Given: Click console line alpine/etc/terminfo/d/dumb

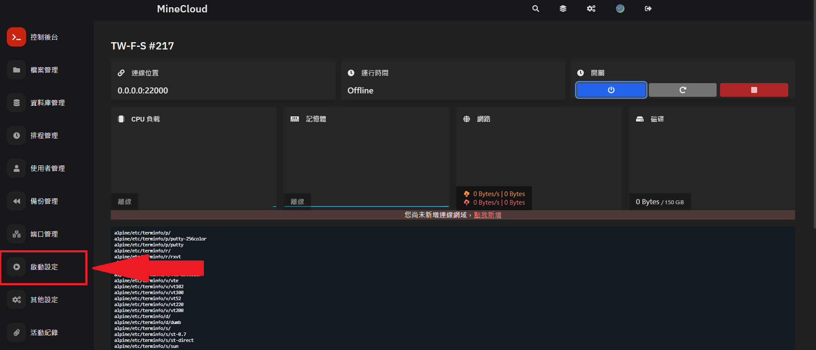Looking at the screenshot, I should [148, 322].
